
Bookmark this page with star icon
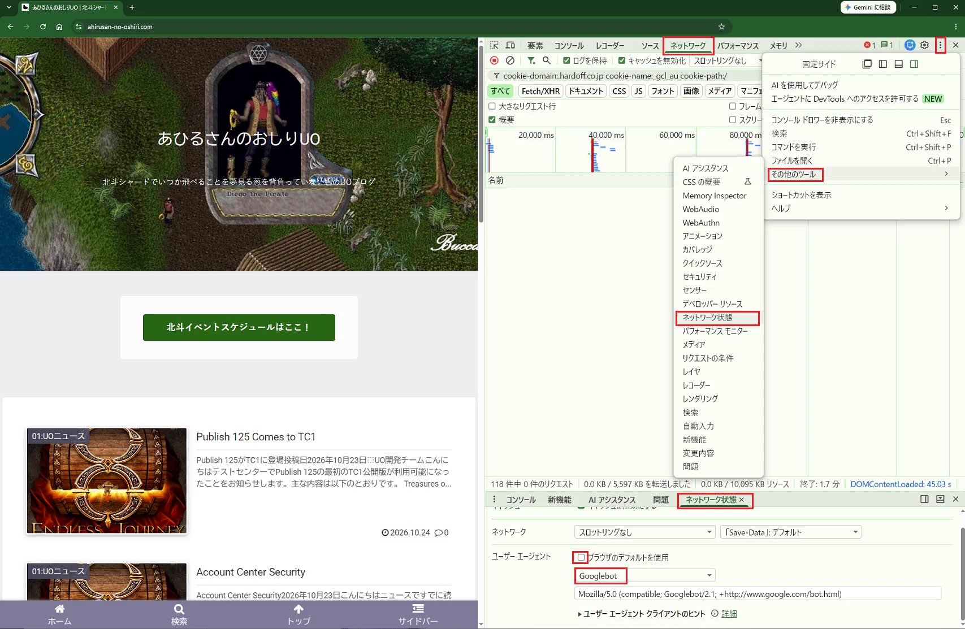[721, 27]
